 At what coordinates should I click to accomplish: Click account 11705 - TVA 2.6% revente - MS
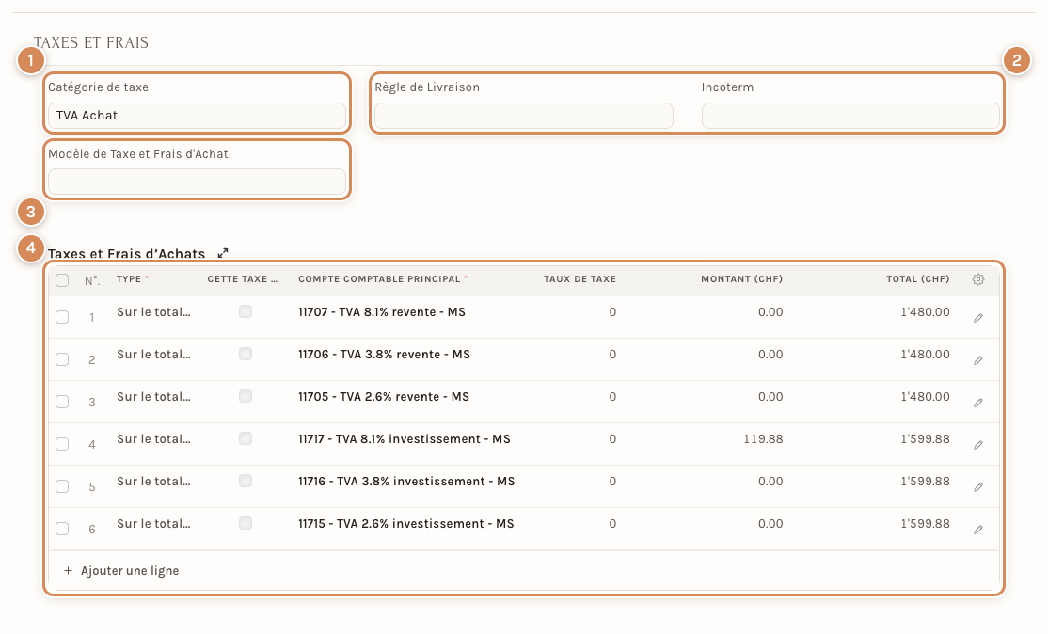[x=384, y=397]
